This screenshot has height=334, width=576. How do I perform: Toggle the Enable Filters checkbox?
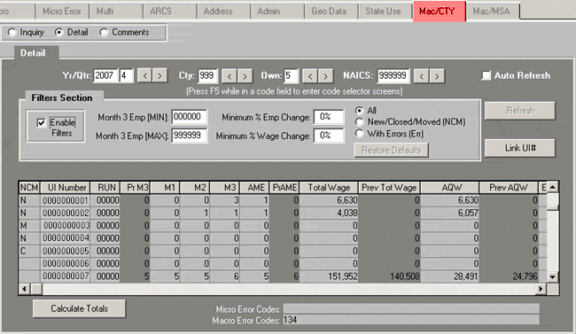pyautogui.click(x=42, y=123)
